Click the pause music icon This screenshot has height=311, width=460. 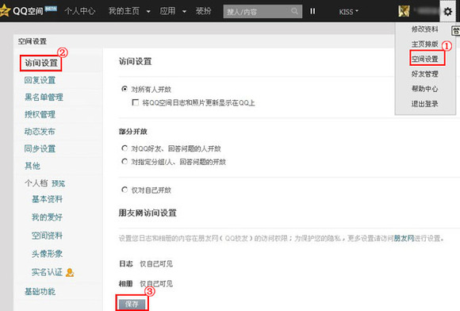coord(312,11)
